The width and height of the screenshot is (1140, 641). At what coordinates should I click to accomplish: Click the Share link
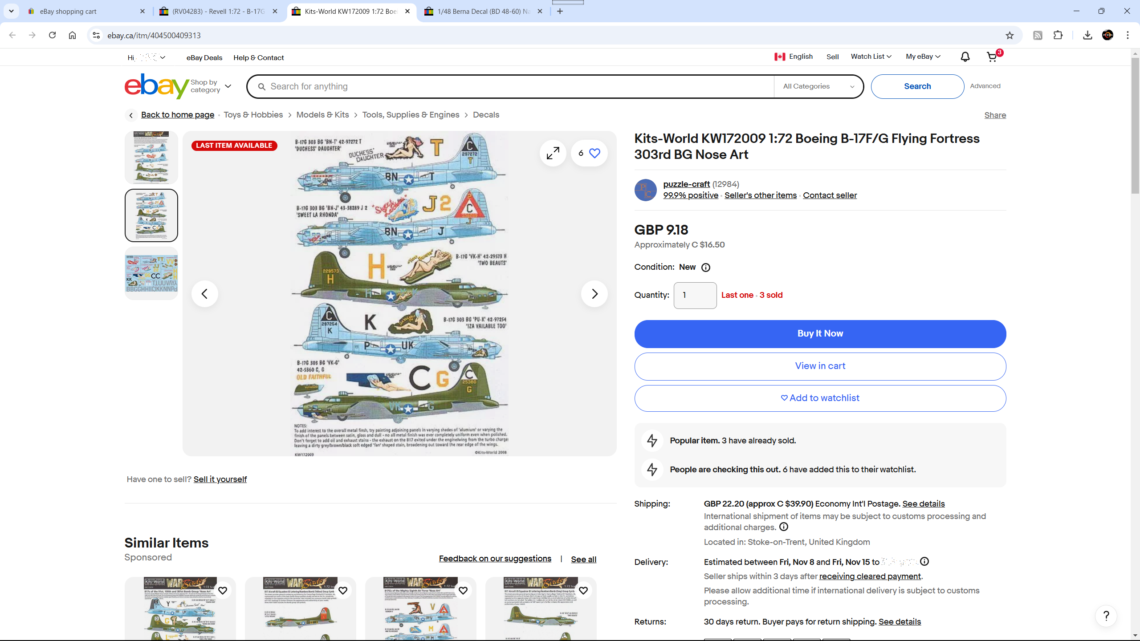(995, 115)
